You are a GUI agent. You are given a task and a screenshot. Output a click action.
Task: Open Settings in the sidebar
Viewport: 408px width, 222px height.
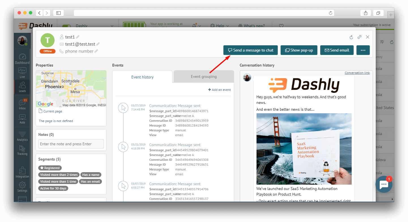coord(22,187)
